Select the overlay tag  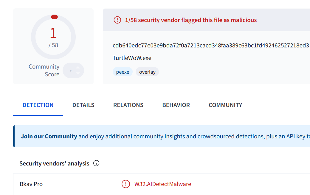[x=147, y=72]
